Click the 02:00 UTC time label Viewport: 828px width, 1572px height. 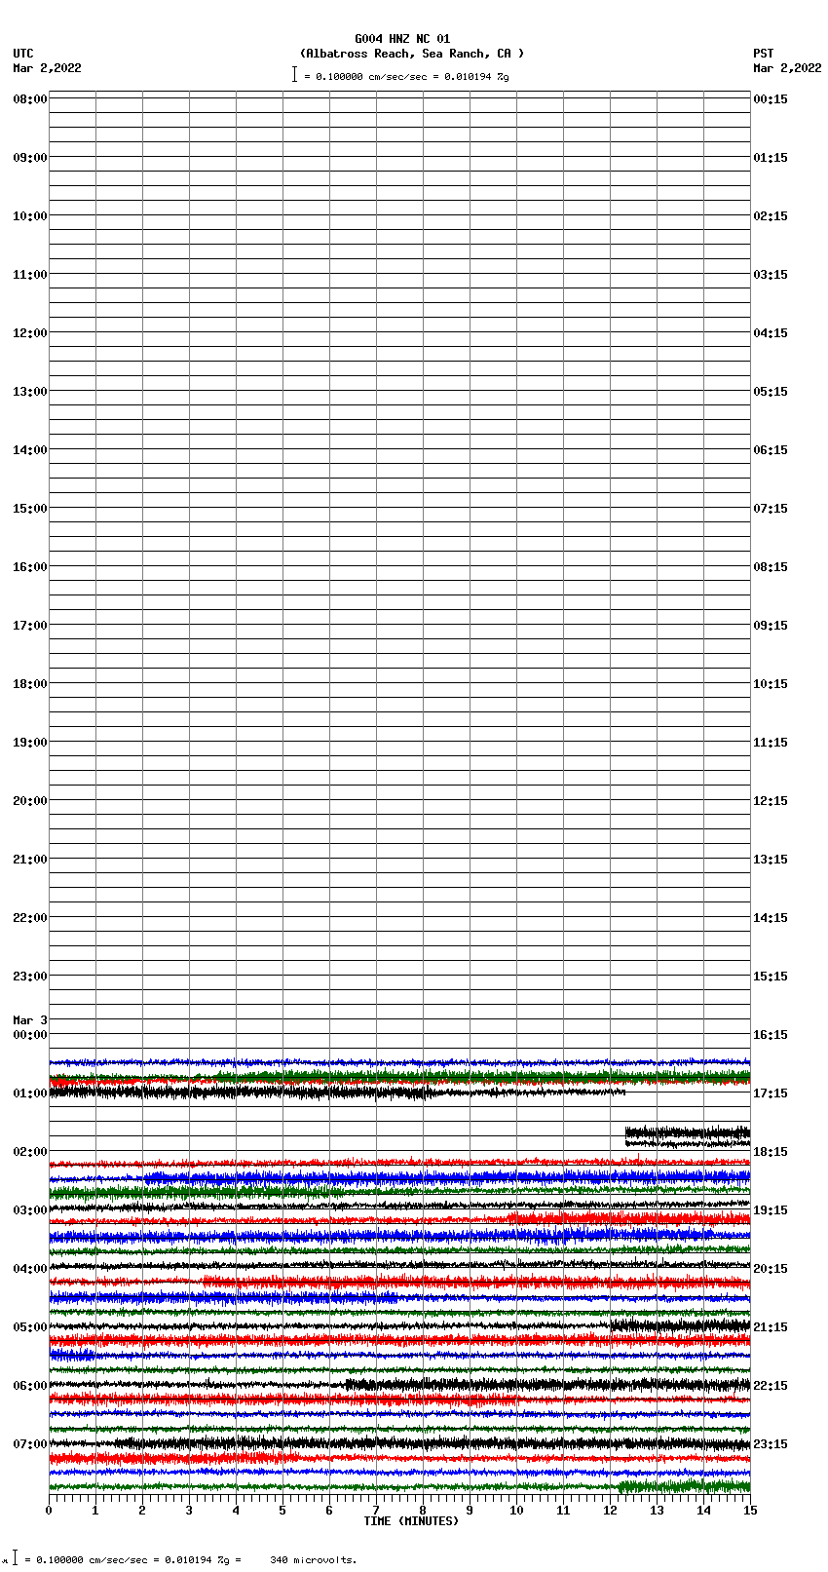(x=30, y=1152)
